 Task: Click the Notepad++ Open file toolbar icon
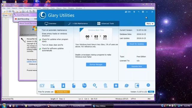point(7,11)
